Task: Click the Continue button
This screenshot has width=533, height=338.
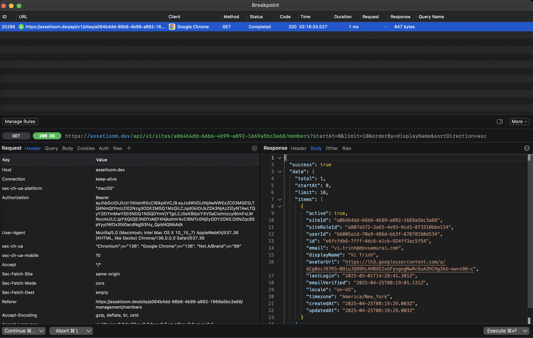Action: 19,331
